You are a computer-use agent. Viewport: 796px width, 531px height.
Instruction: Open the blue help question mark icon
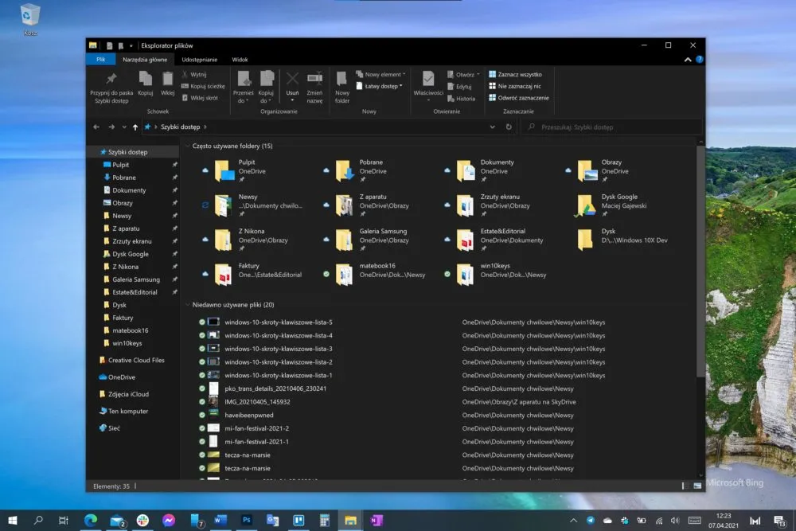pyautogui.click(x=700, y=60)
